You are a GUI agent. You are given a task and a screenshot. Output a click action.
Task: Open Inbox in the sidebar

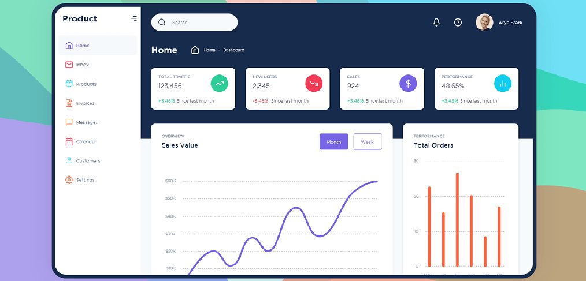click(x=82, y=65)
